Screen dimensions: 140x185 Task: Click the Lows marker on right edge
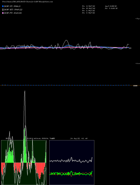pos(137,63)
